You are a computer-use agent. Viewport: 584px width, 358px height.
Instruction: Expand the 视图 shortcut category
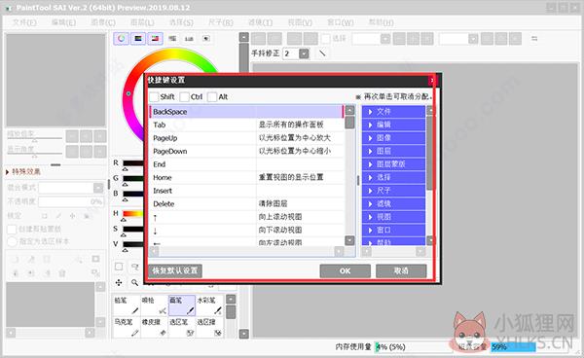393,217
